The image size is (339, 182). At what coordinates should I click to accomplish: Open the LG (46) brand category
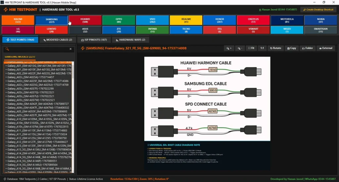18,30
